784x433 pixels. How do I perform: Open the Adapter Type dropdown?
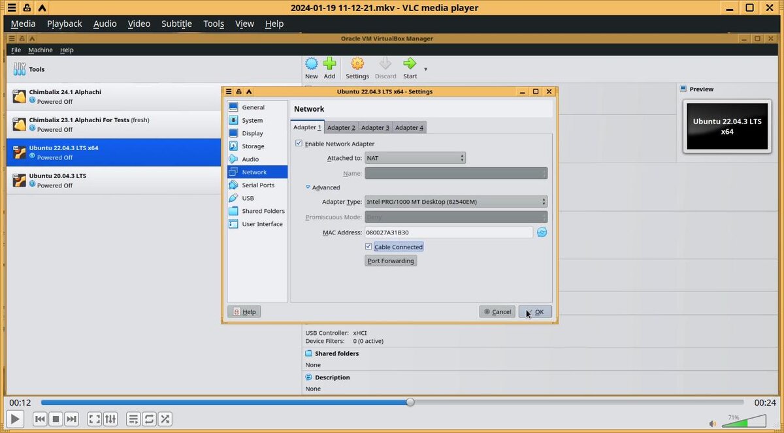(456, 202)
